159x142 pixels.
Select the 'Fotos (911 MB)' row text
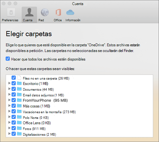coord(34,129)
